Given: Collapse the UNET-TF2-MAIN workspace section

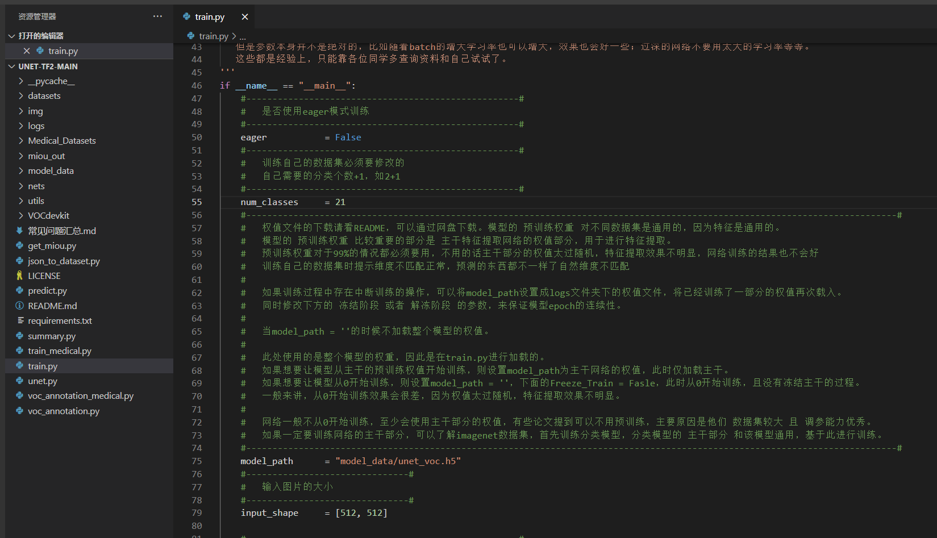Looking at the screenshot, I should 11,66.
